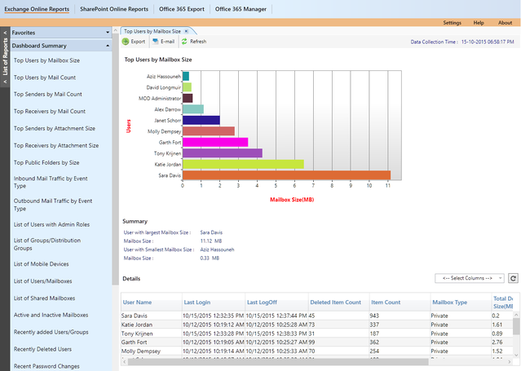This screenshot has height=371, width=521.
Task: Click the E-mail envelope icon
Action: click(155, 41)
